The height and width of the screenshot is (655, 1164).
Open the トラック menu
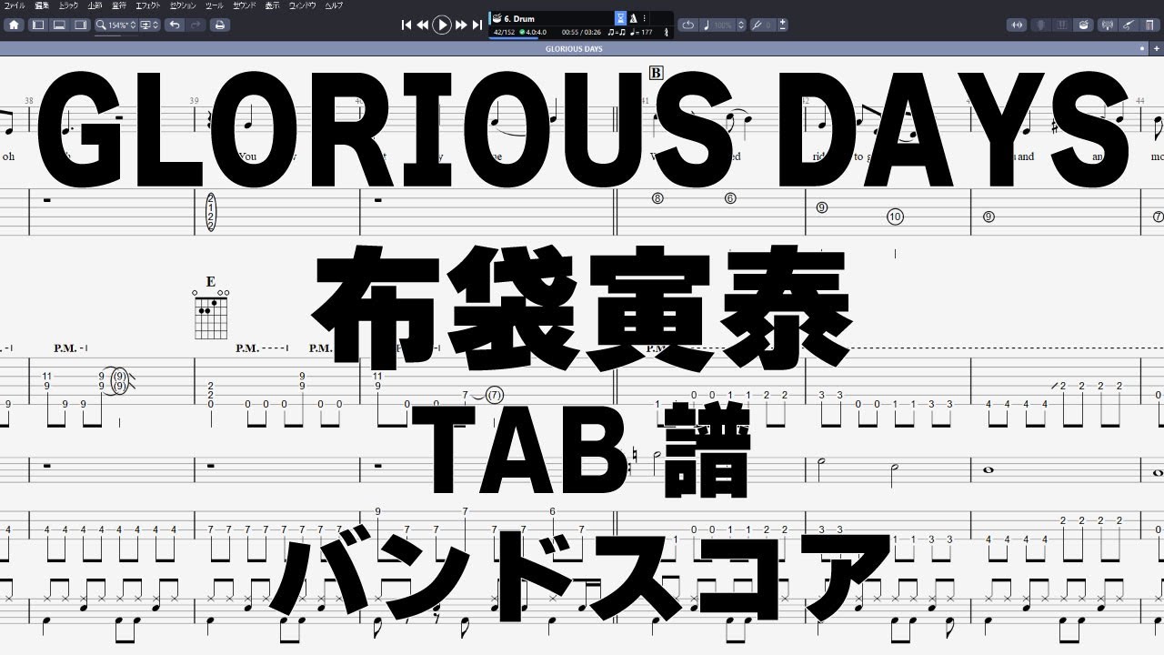(68, 5)
